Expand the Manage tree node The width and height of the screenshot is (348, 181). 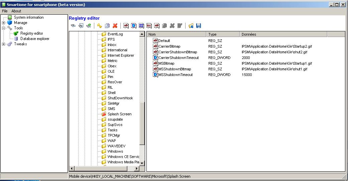pyautogui.click(x=4, y=23)
